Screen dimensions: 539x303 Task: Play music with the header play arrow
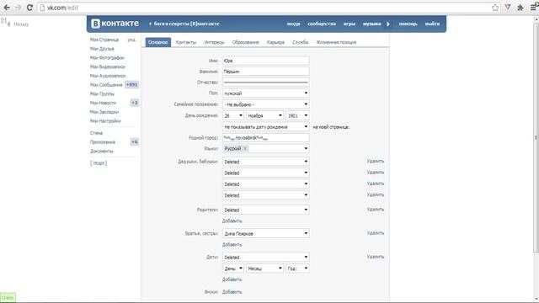(x=388, y=24)
